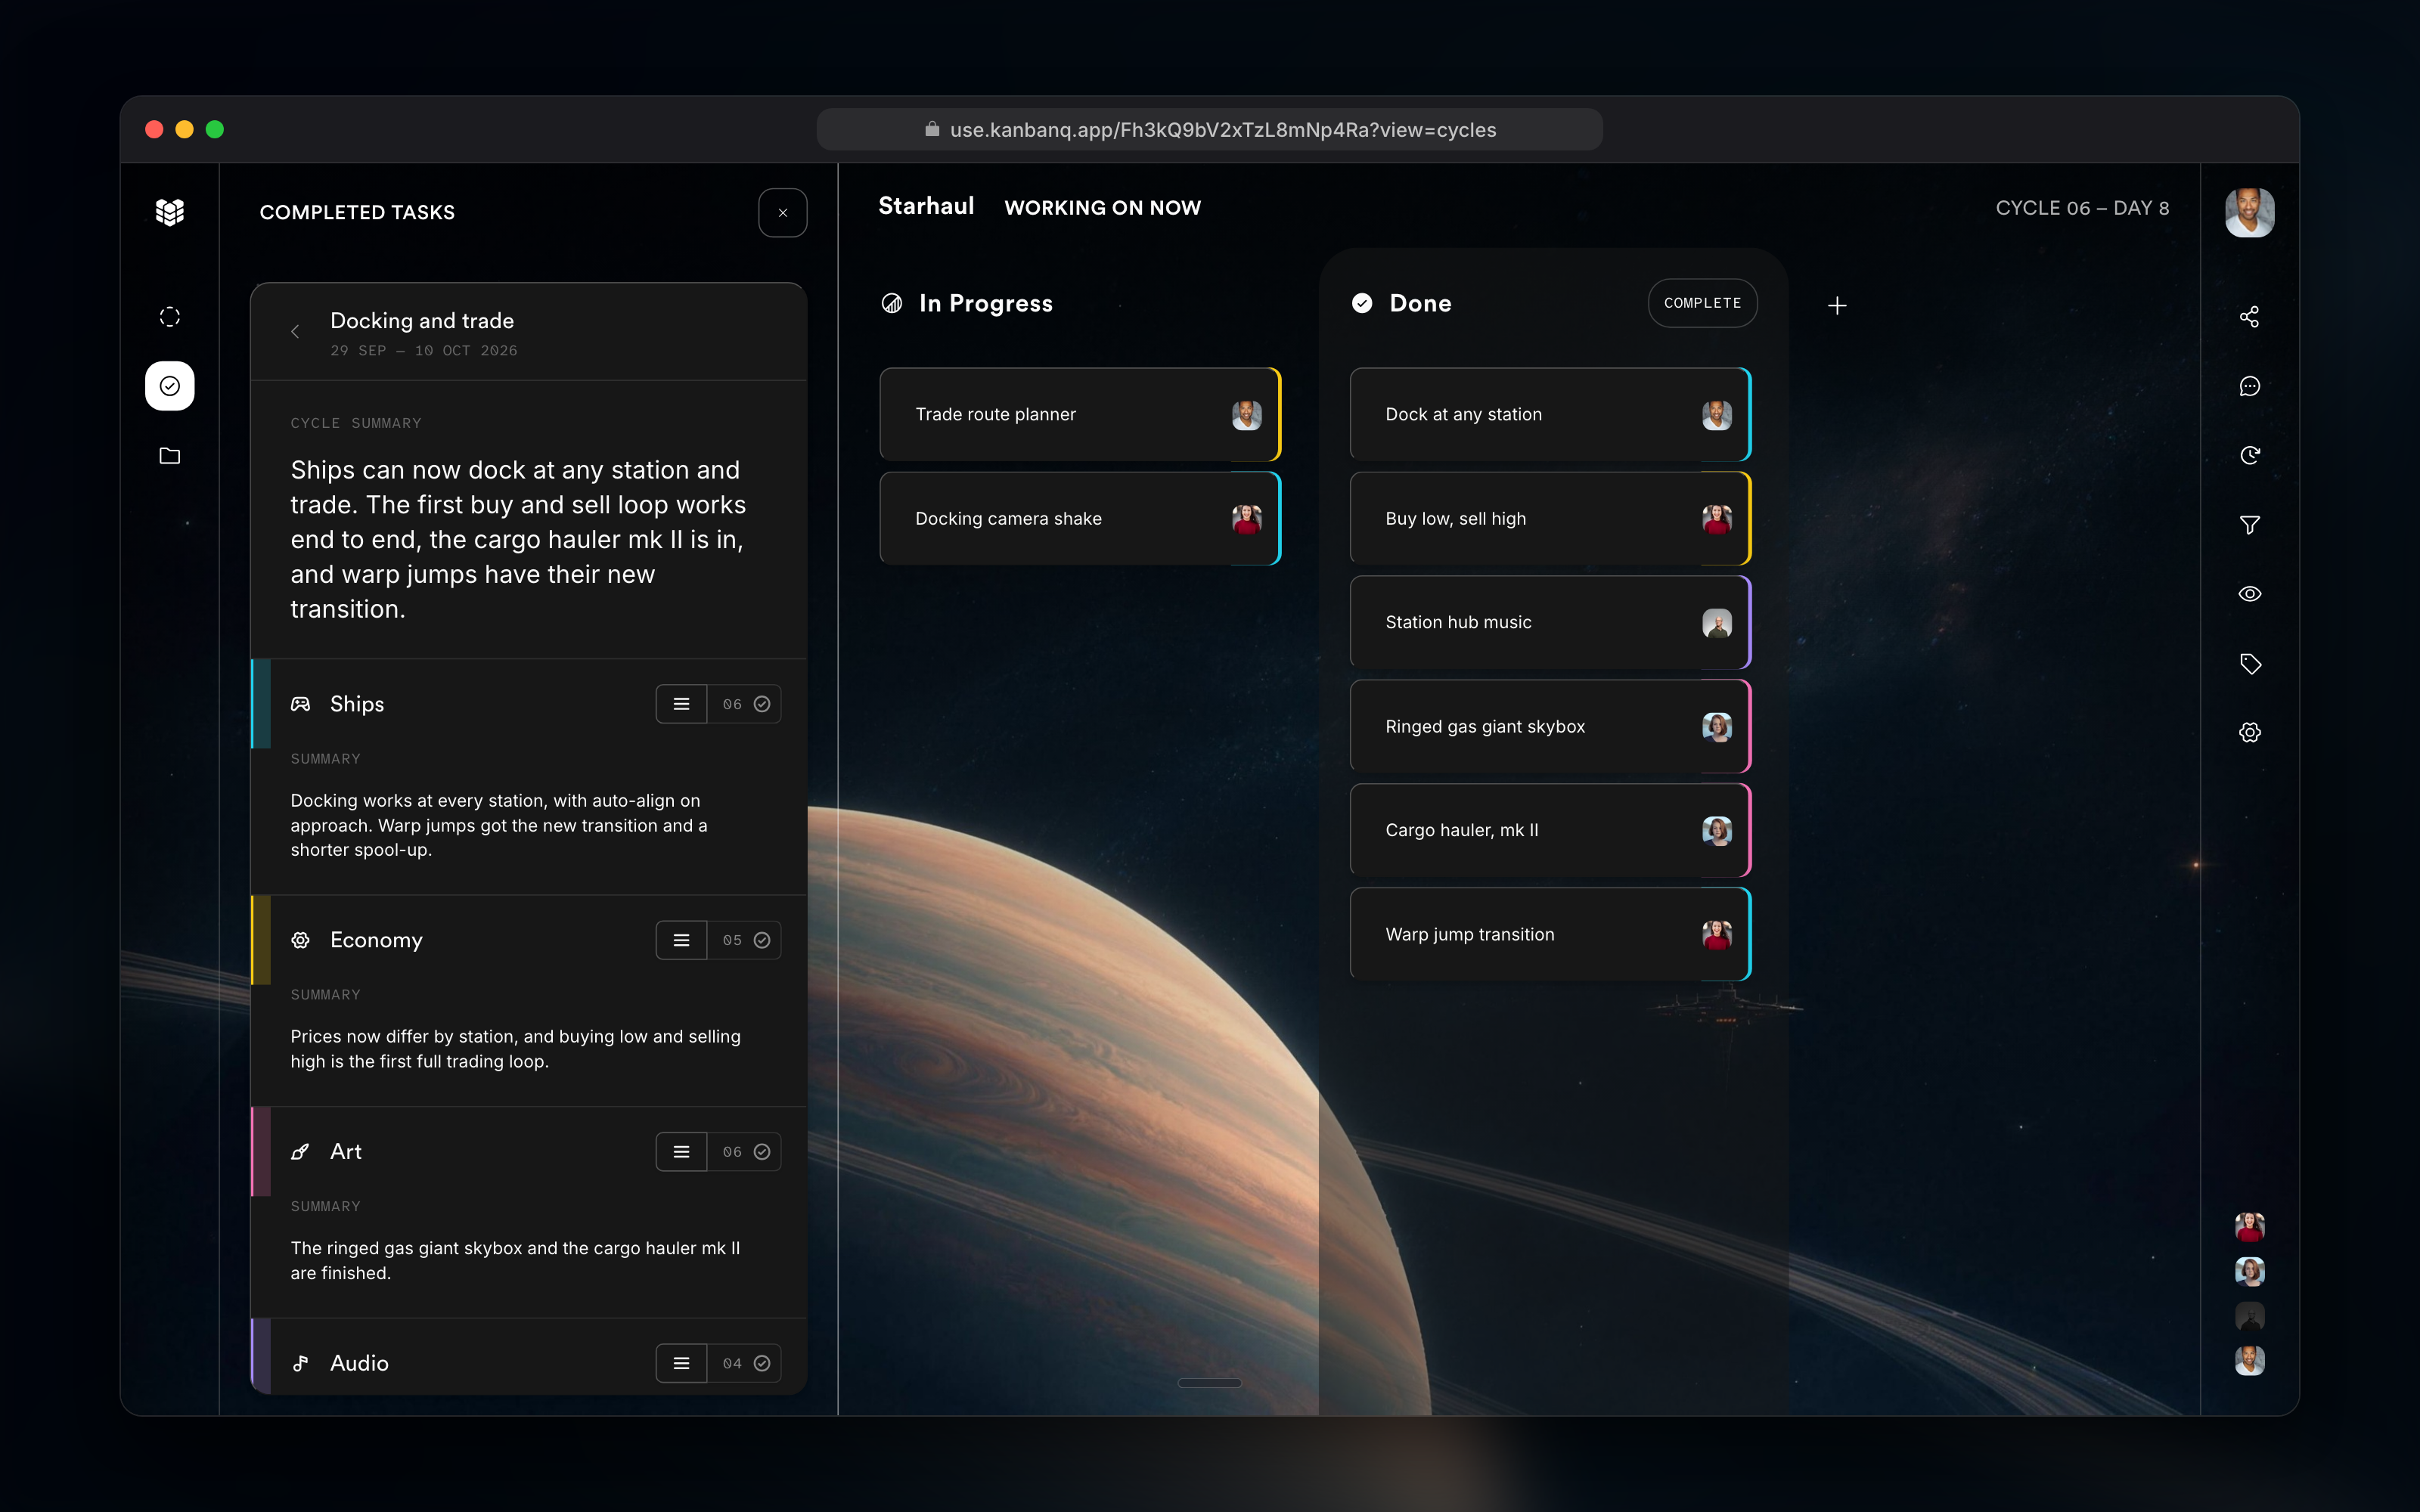The image size is (2420, 1512).
Task: Open the Station hub music card
Action: [1550, 623]
